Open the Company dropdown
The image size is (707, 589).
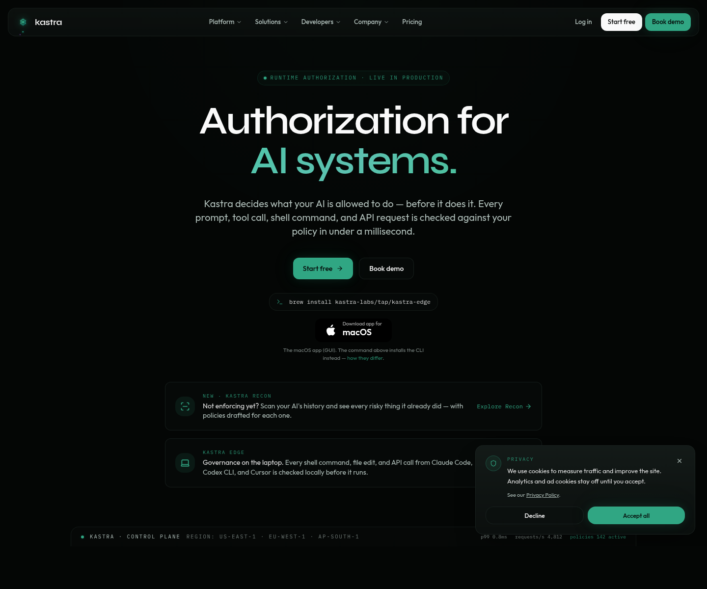click(x=371, y=22)
